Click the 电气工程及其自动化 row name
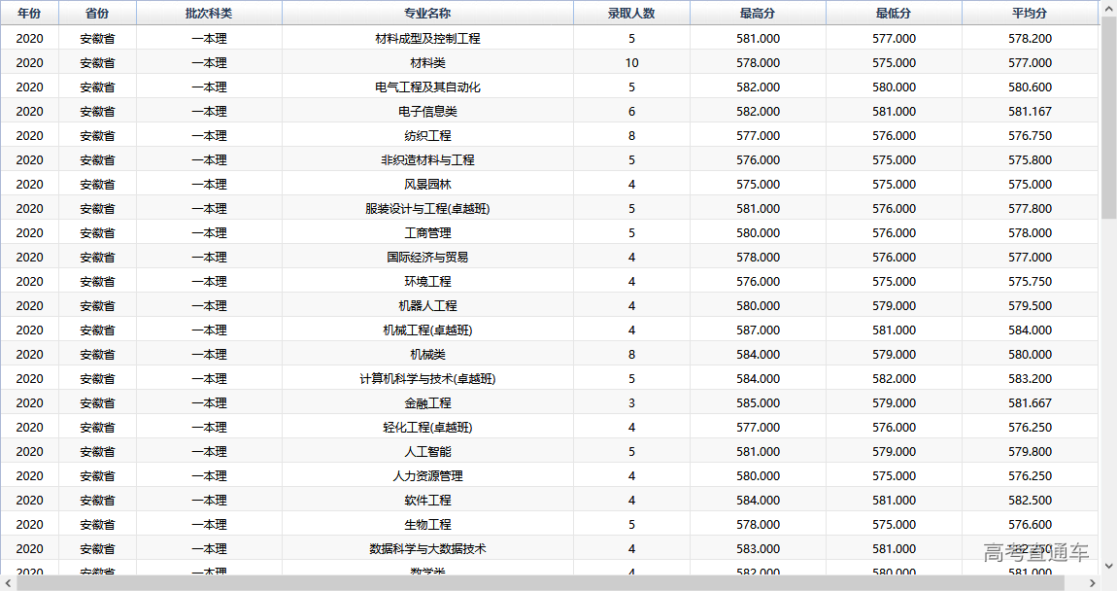 click(x=427, y=87)
